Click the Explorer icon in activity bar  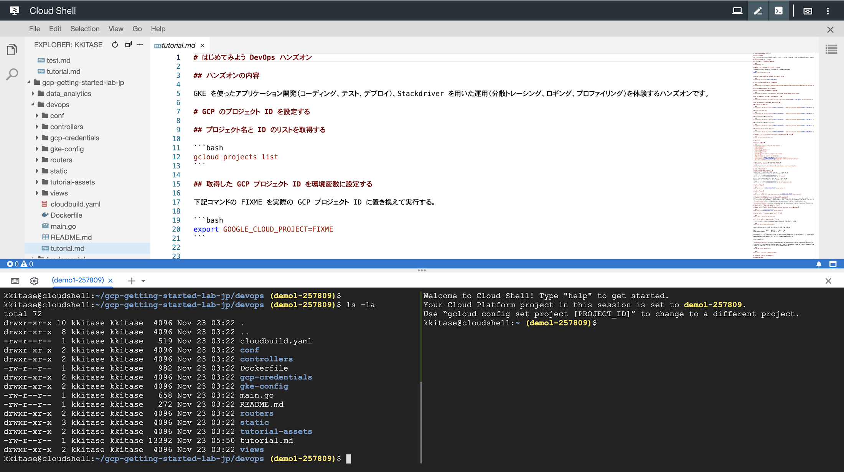coord(13,49)
